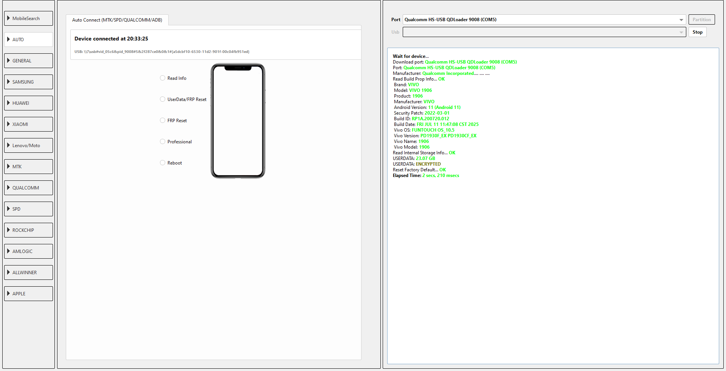Expand the SPD sidebar section
This screenshot has width=726, height=371.
coord(28,209)
